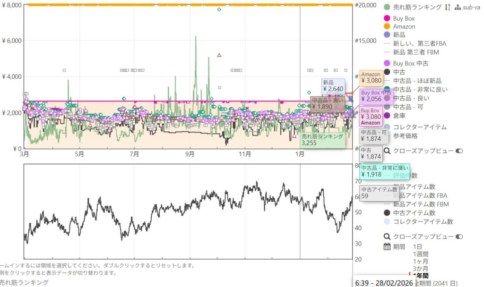The width and height of the screenshot is (484, 287).
Task: Toggle the pink Buy Box series dot
Action: [x=387, y=18]
